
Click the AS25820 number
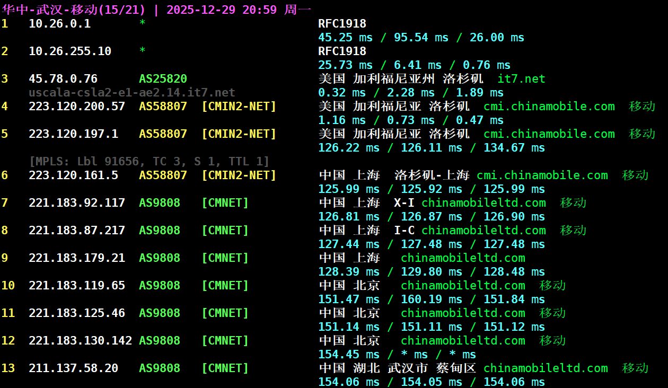(x=163, y=79)
